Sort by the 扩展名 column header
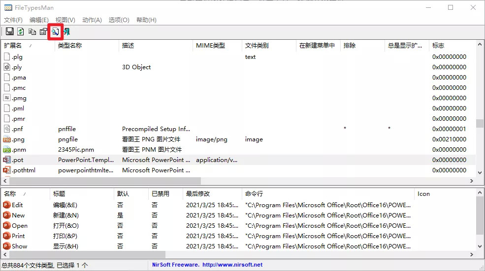The width and height of the screenshot is (485, 271). tap(28, 46)
